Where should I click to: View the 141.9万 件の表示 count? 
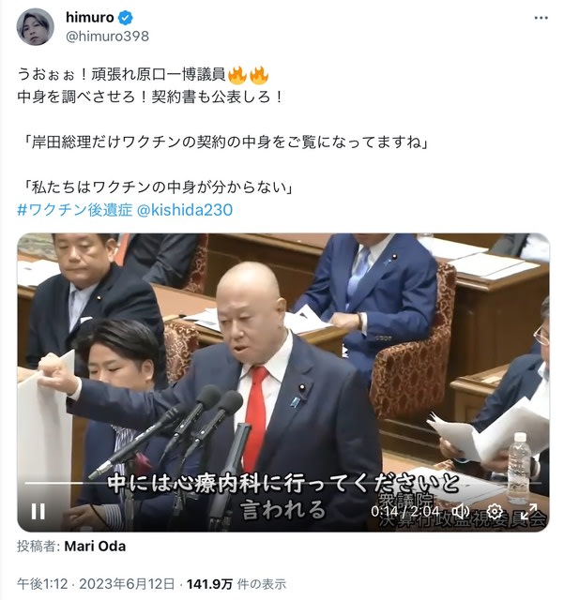point(236,584)
